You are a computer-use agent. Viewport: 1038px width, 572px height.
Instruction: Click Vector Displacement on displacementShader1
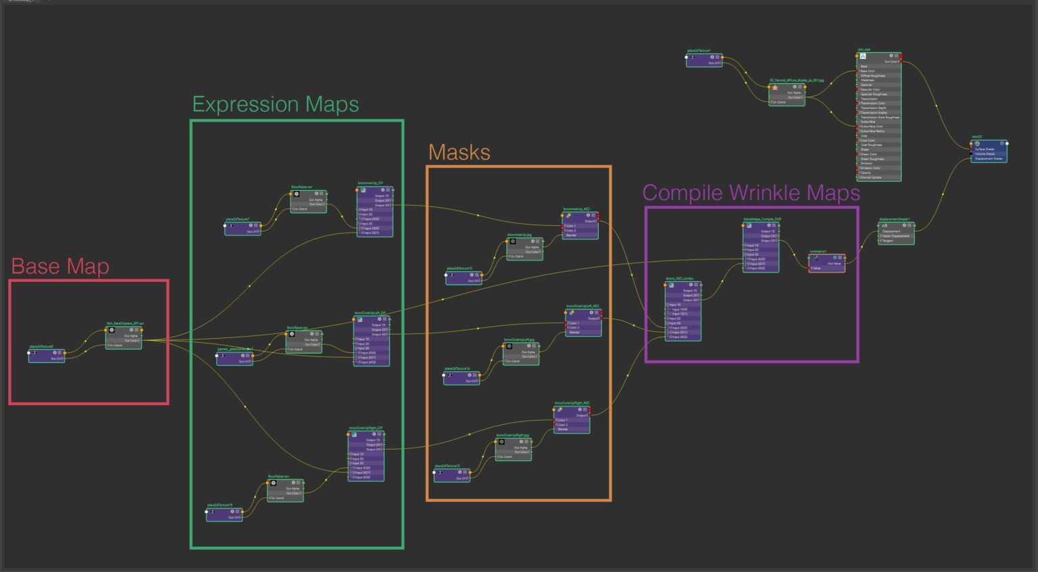pyautogui.click(x=896, y=236)
